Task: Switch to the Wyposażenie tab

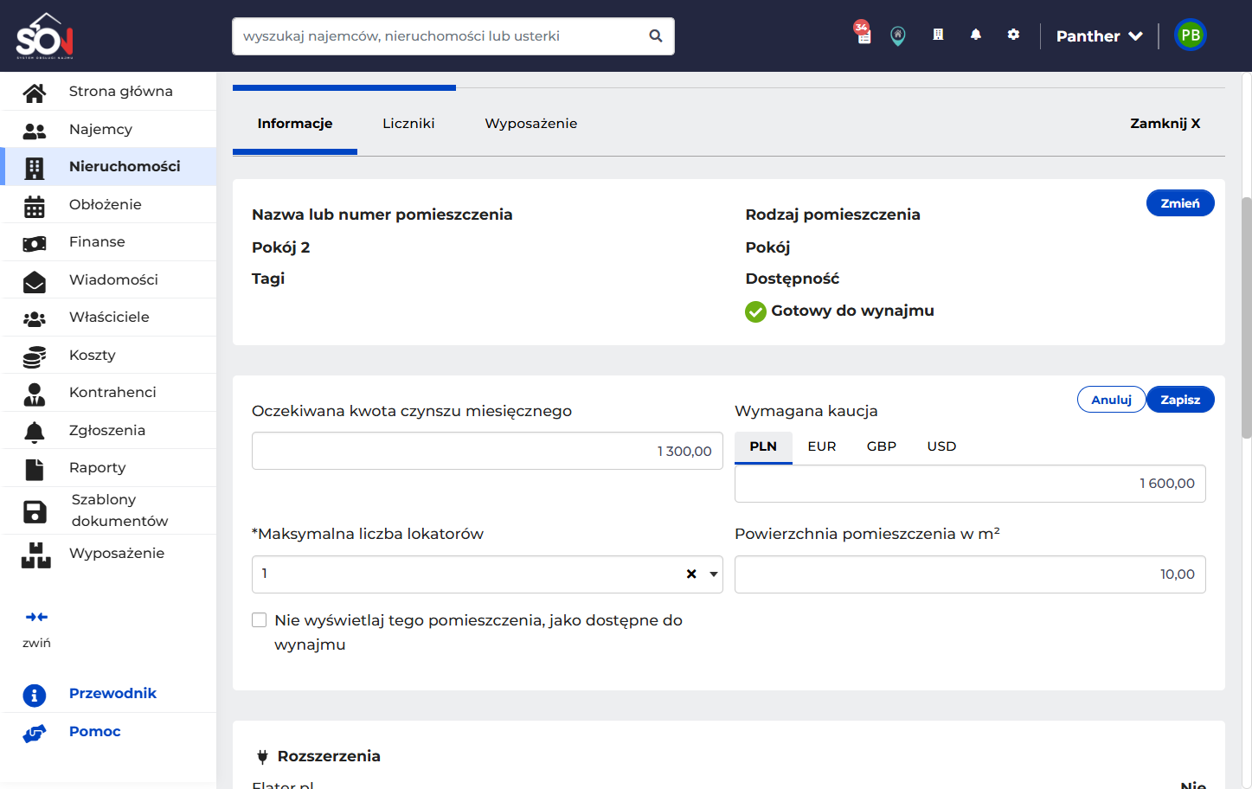Action: click(531, 124)
